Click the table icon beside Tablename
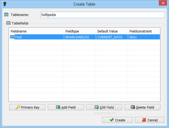 click(x=6, y=15)
